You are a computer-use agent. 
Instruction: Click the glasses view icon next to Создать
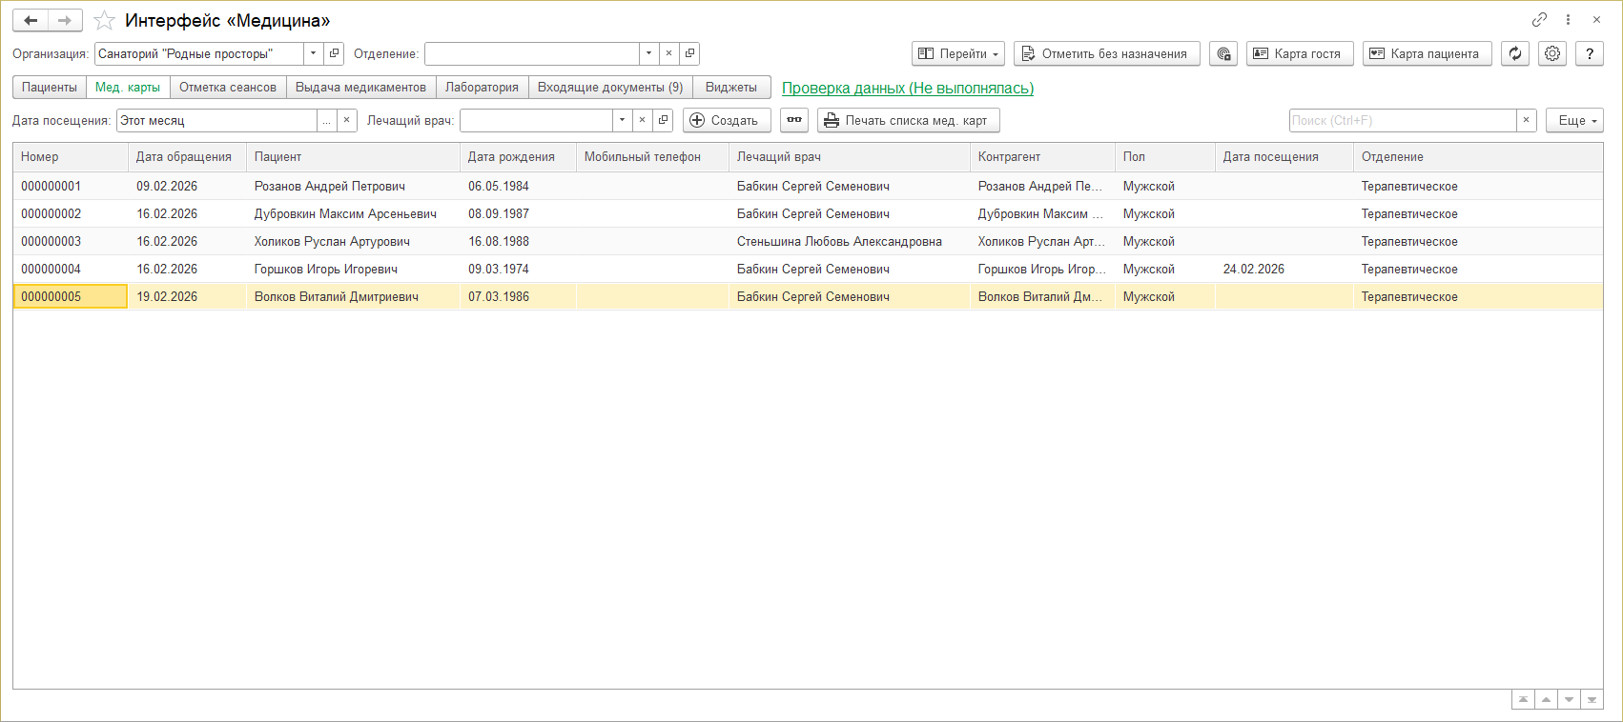[x=793, y=121]
